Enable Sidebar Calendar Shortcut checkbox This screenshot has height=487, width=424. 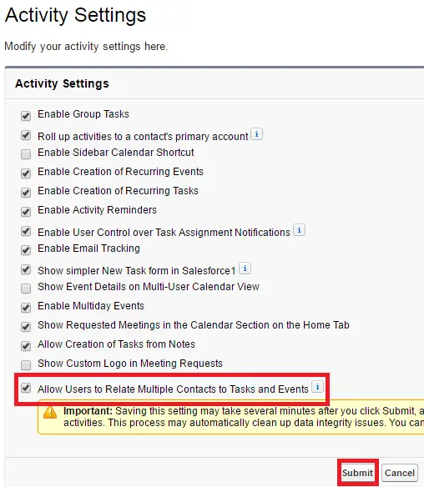click(x=26, y=154)
